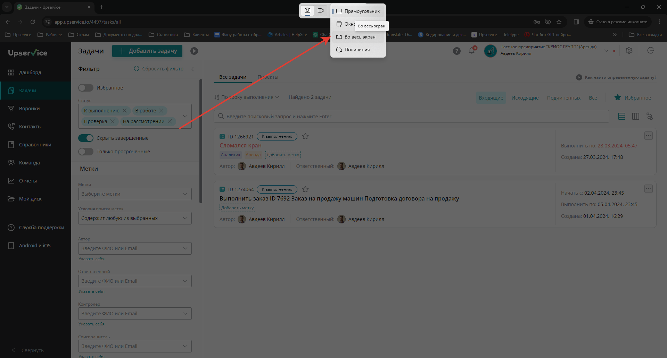Viewport: 667px width, 358px height.
Task: Switch to video recording mode icon
Action: pos(321,11)
